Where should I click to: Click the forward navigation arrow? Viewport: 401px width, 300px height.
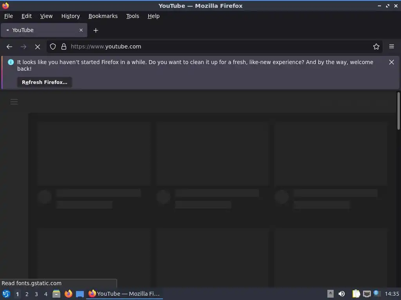coord(23,47)
